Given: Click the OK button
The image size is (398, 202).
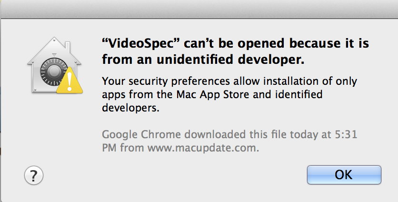Looking at the screenshot, I should [x=344, y=175].
